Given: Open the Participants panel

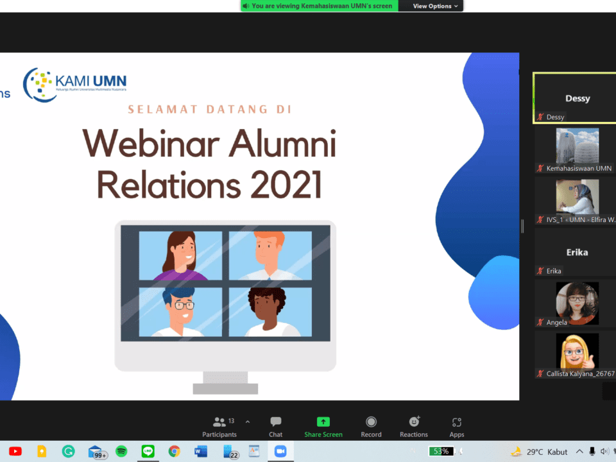Looking at the screenshot, I should tap(219, 427).
